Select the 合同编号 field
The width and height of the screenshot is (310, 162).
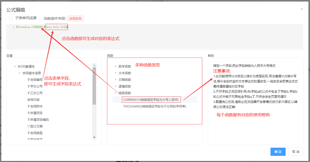coord(36,80)
